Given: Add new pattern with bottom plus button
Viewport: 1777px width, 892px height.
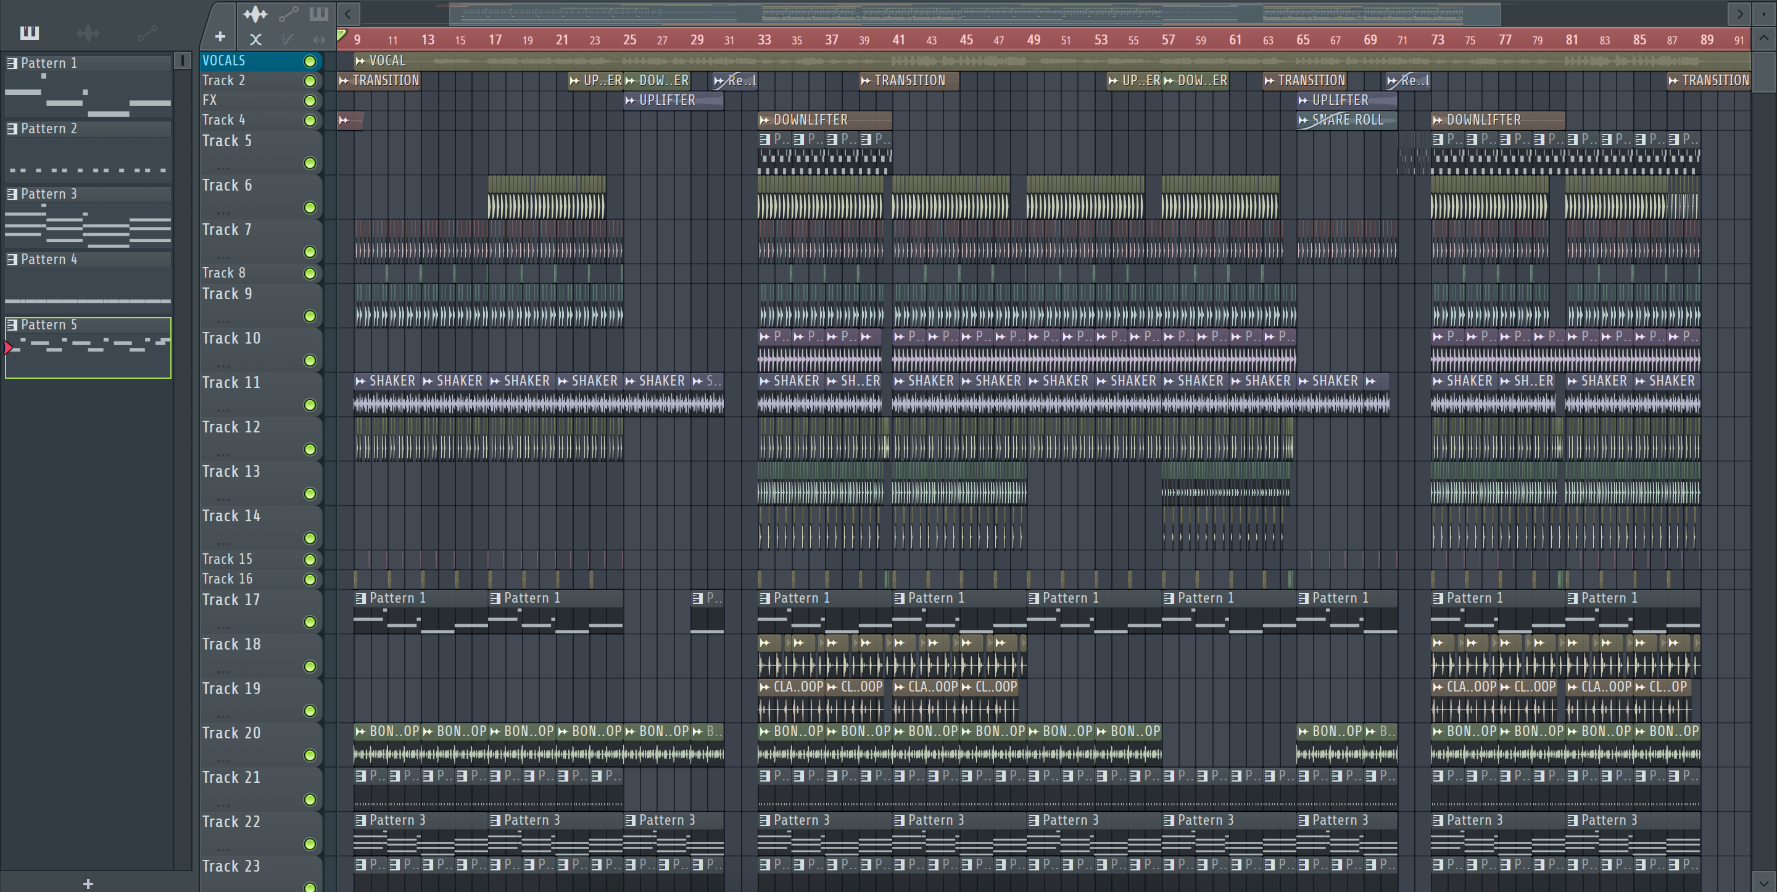Looking at the screenshot, I should click(88, 883).
